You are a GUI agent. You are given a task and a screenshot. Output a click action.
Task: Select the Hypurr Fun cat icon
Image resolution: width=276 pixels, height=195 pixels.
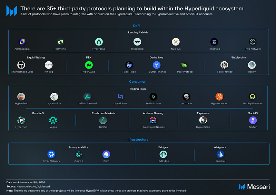[54, 97]
